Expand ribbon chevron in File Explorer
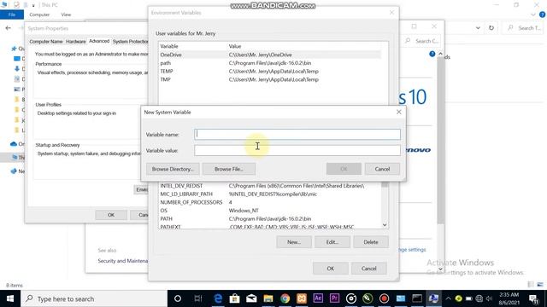 pyautogui.click(x=533, y=14)
